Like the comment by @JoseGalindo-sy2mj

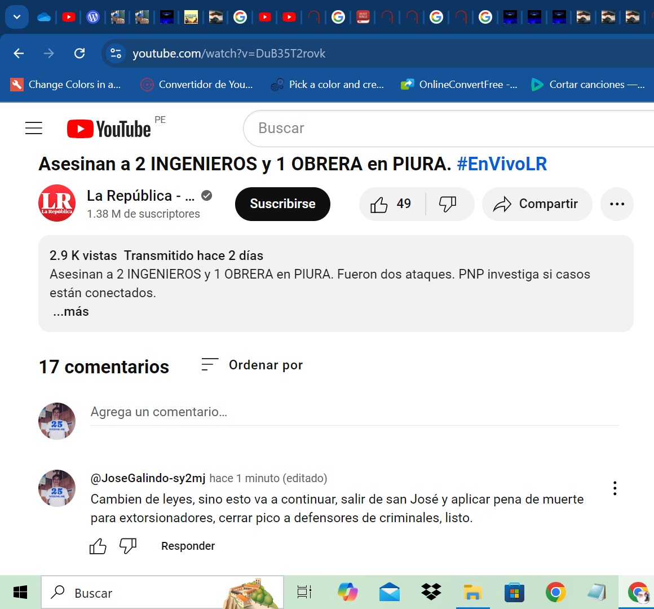click(98, 546)
